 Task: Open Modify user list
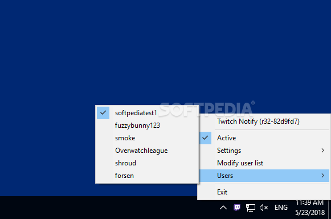coord(264,163)
